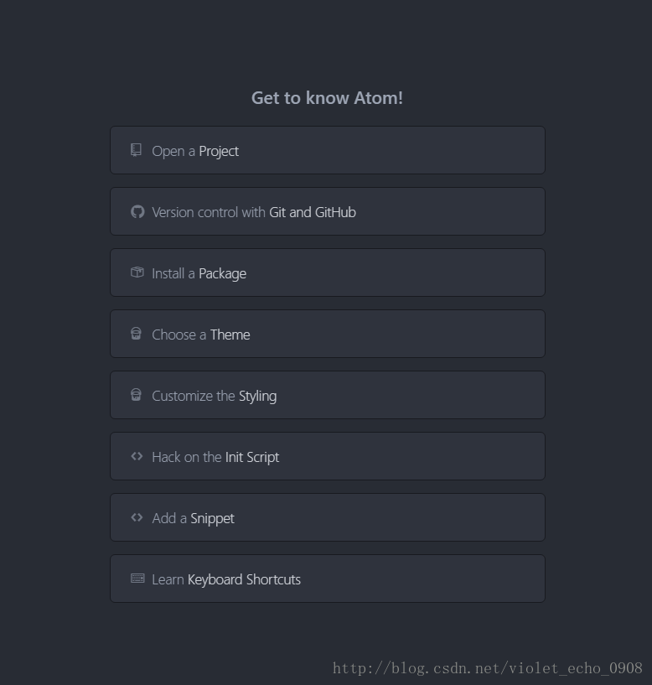
Task: Click the highlighted 'Init Script' text
Action: pos(252,458)
